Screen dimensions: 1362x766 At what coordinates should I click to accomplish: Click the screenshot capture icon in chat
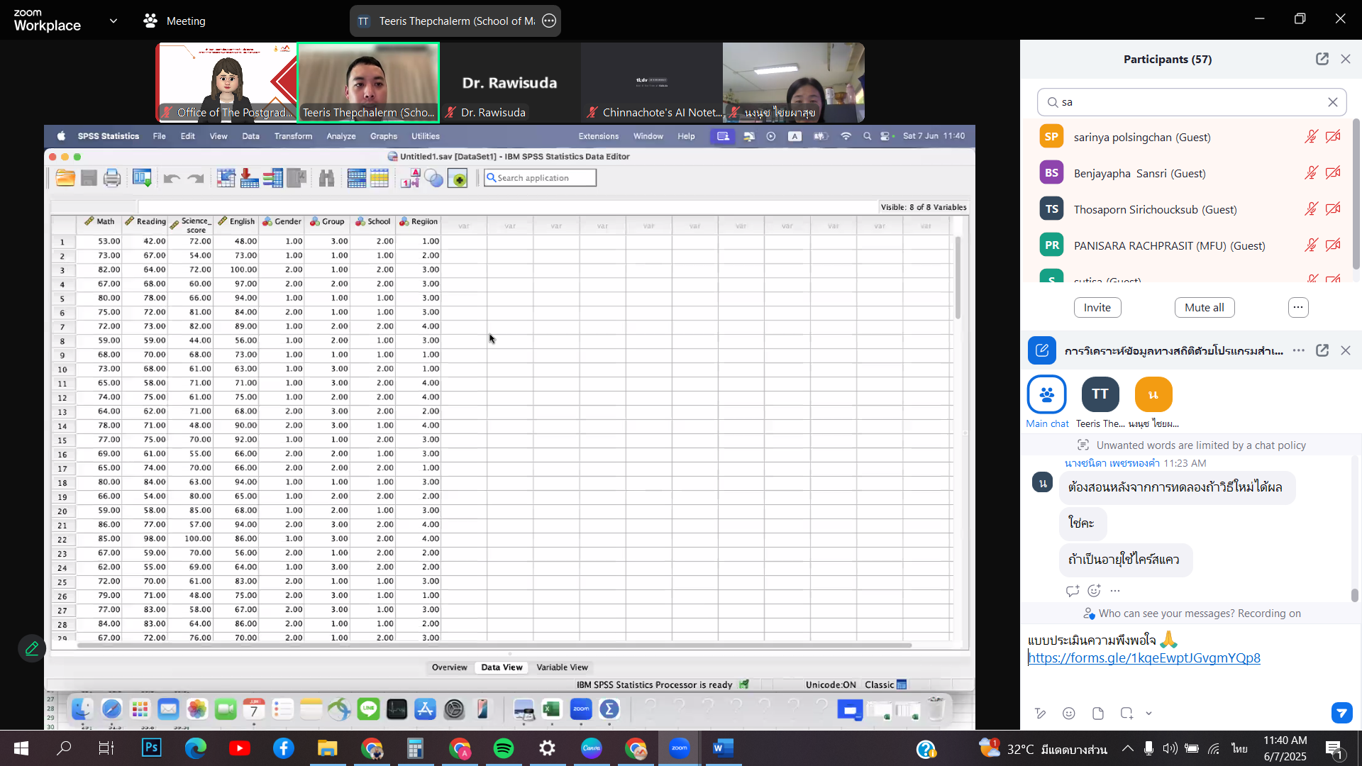[1126, 714]
